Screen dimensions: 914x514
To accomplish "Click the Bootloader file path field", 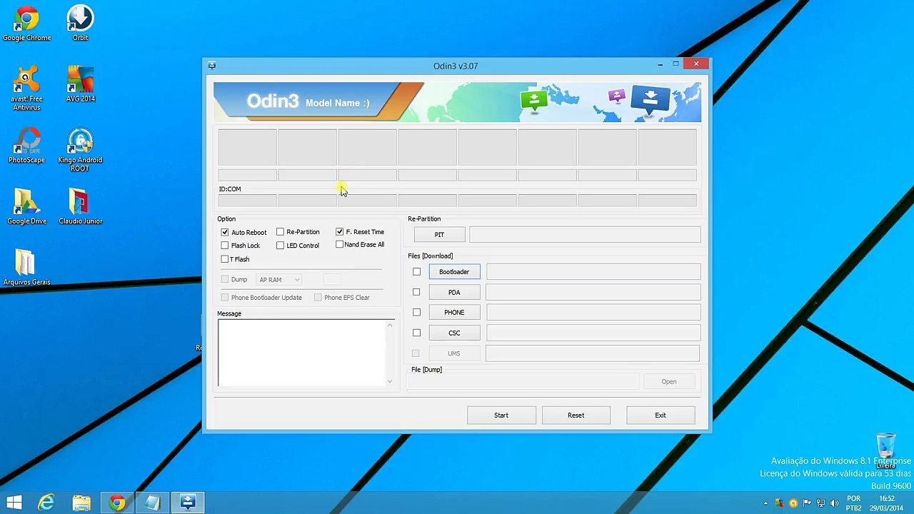I will (x=593, y=272).
